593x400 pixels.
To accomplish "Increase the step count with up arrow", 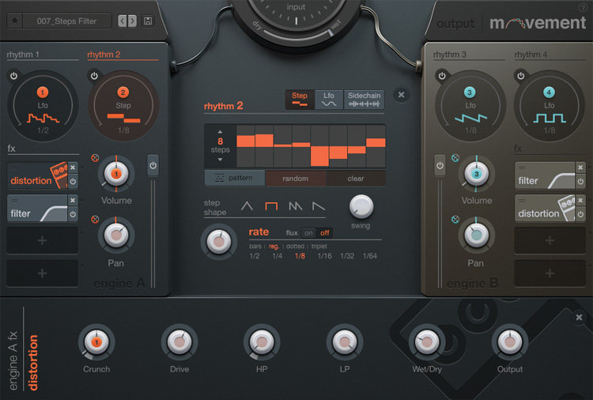I will pos(220,132).
